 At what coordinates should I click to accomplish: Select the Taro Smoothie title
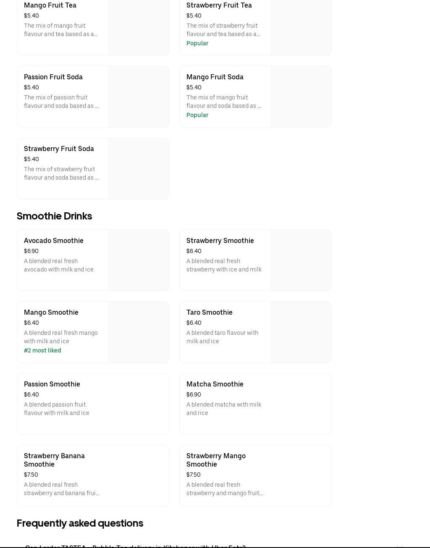(x=209, y=313)
